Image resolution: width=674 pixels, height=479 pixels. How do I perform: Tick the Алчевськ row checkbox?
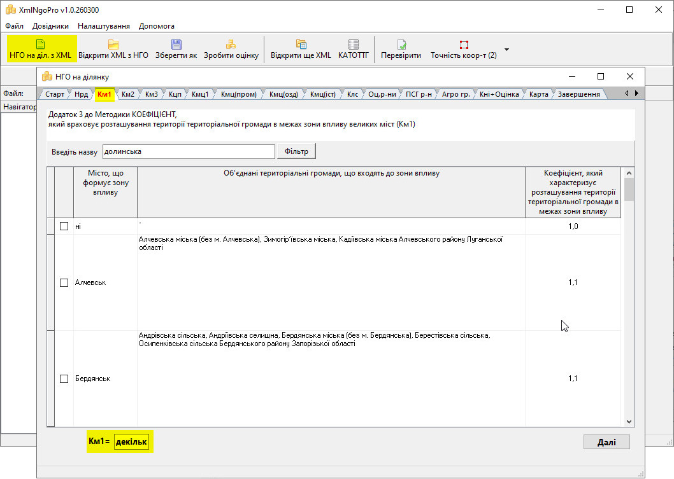[x=64, y=282]
